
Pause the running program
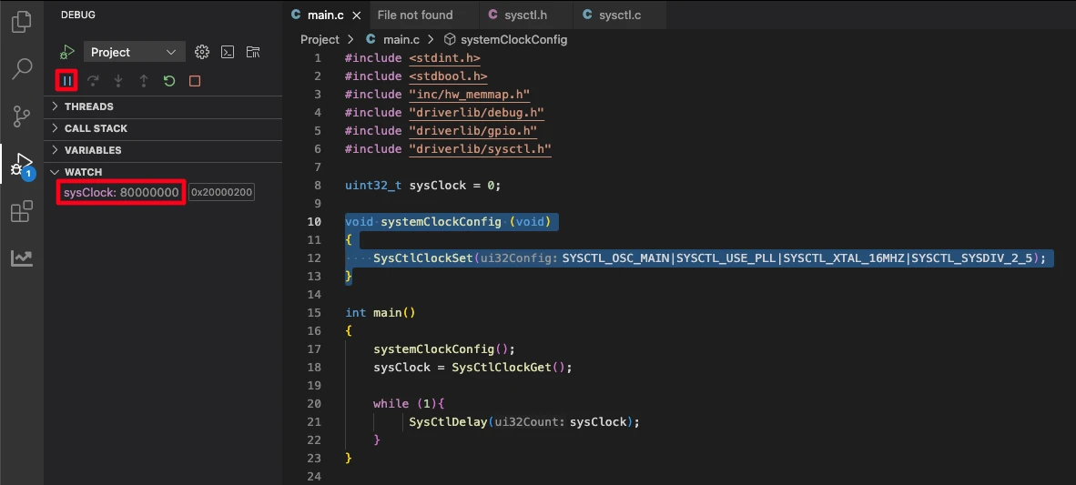pyautogui.click(x=66, y=81)
